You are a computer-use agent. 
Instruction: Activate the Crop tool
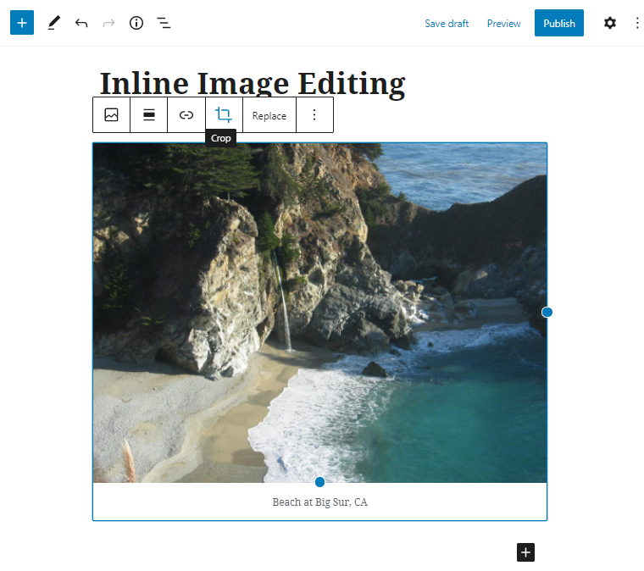point(224,115)
